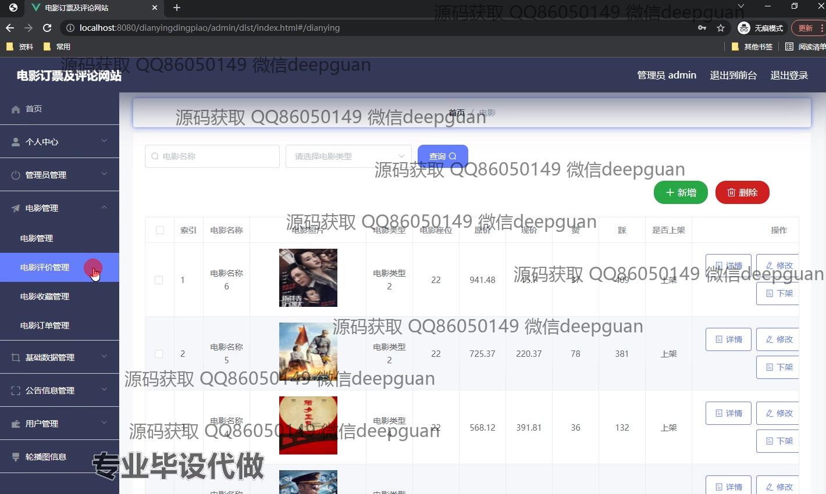Image resolution: width=826 pixels, height=494 pixels.
Task: Click the trophy icon of 轮播图信息
Action: (x=16, y=457)
